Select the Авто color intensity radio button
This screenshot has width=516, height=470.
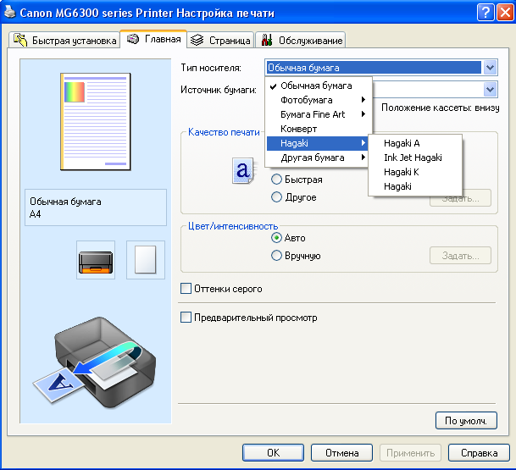coord(276,238)
